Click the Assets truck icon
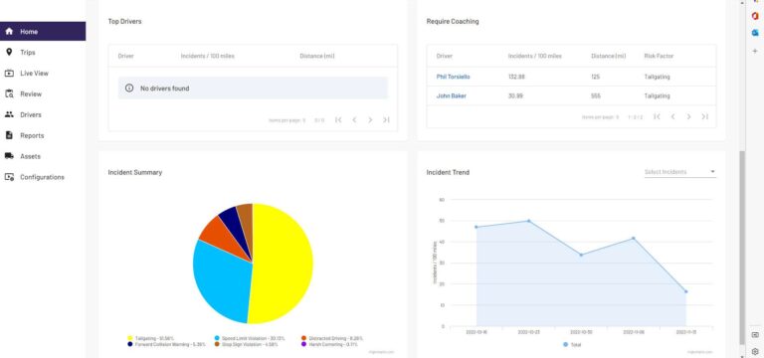 [x=9, y=156]
